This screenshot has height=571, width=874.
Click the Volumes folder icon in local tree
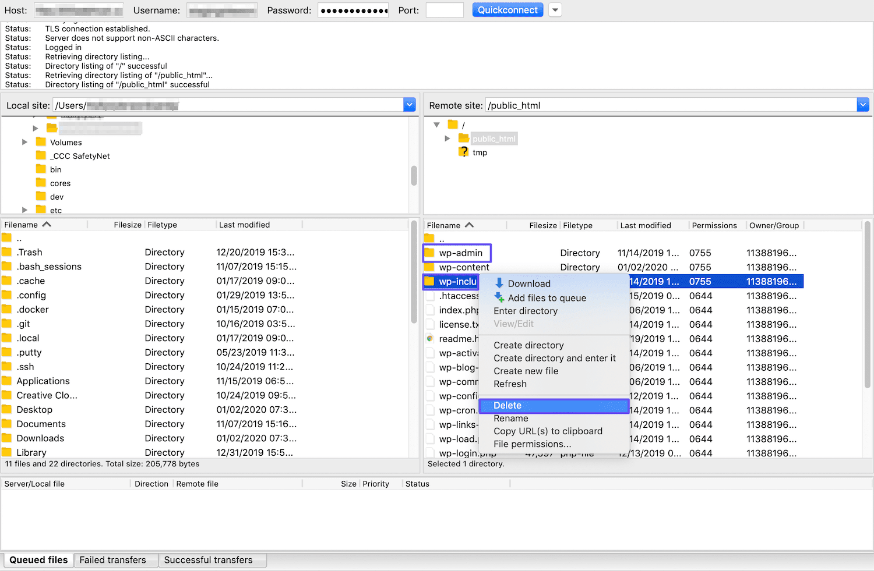(41, 142)
